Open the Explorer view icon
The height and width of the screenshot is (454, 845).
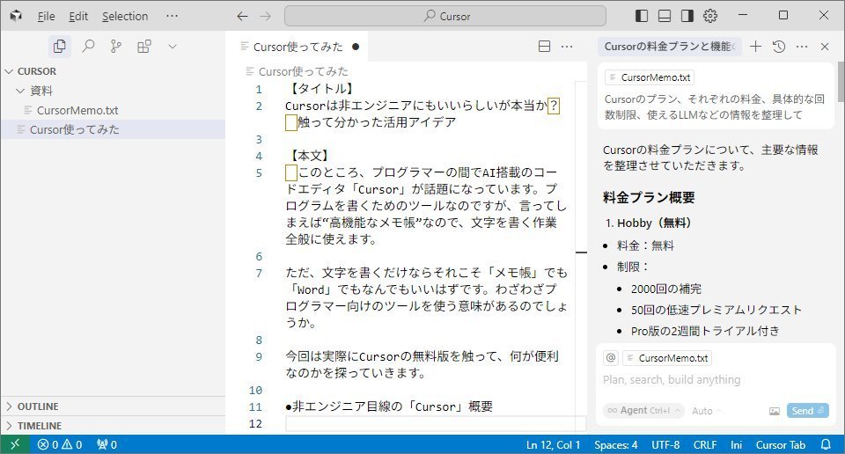(60, 47)
